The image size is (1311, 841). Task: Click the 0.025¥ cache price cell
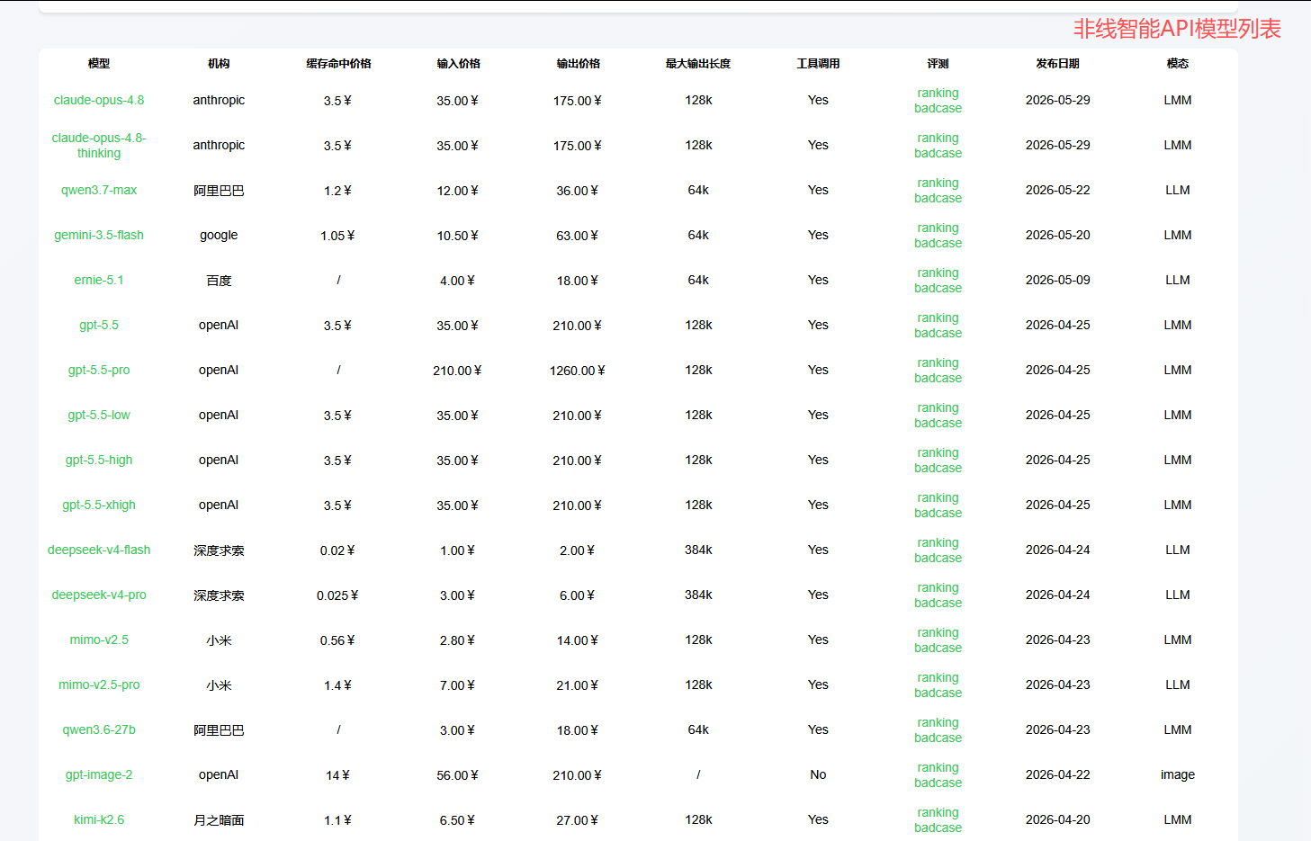338,595
